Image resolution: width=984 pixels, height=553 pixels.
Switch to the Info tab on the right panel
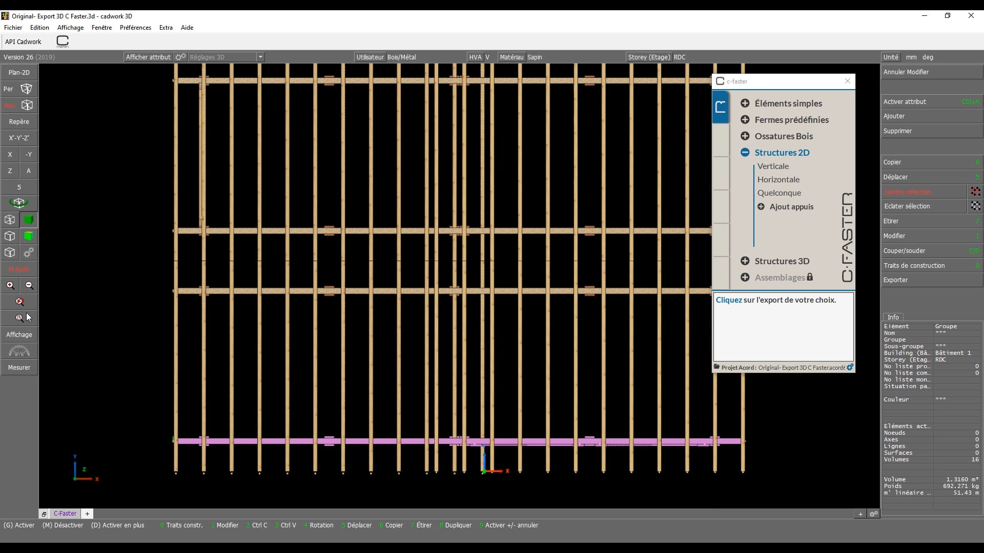894,317
